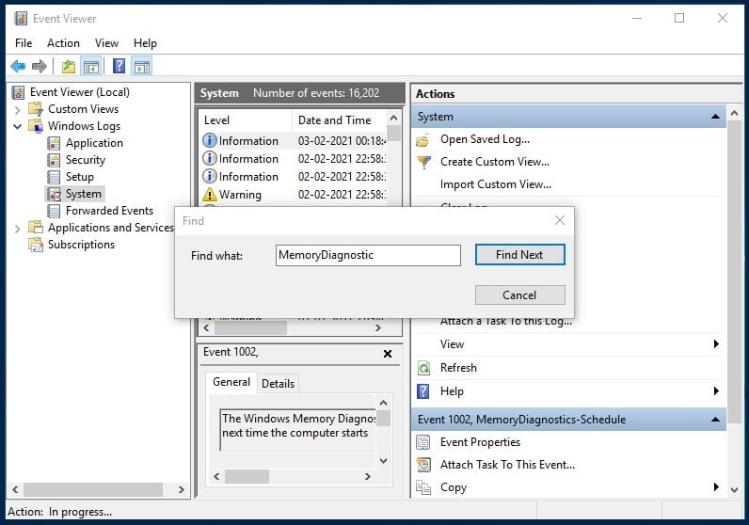
Task: Click the Open Saved Log folder icon
Action: 423,140
